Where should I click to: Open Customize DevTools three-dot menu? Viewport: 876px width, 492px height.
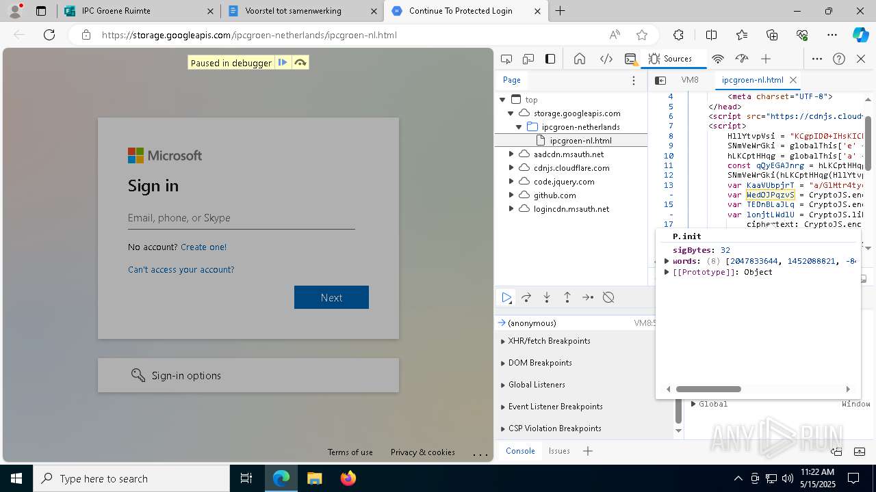817,59
